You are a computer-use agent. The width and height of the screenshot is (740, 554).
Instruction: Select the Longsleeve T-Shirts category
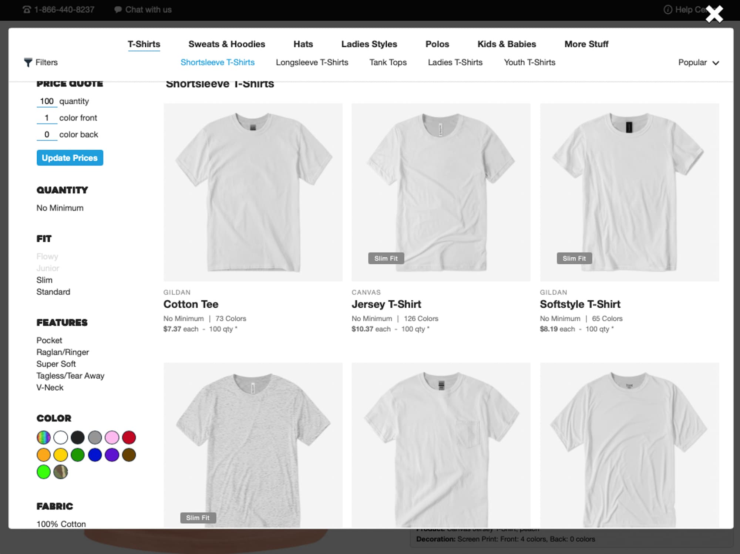point(312,62)
